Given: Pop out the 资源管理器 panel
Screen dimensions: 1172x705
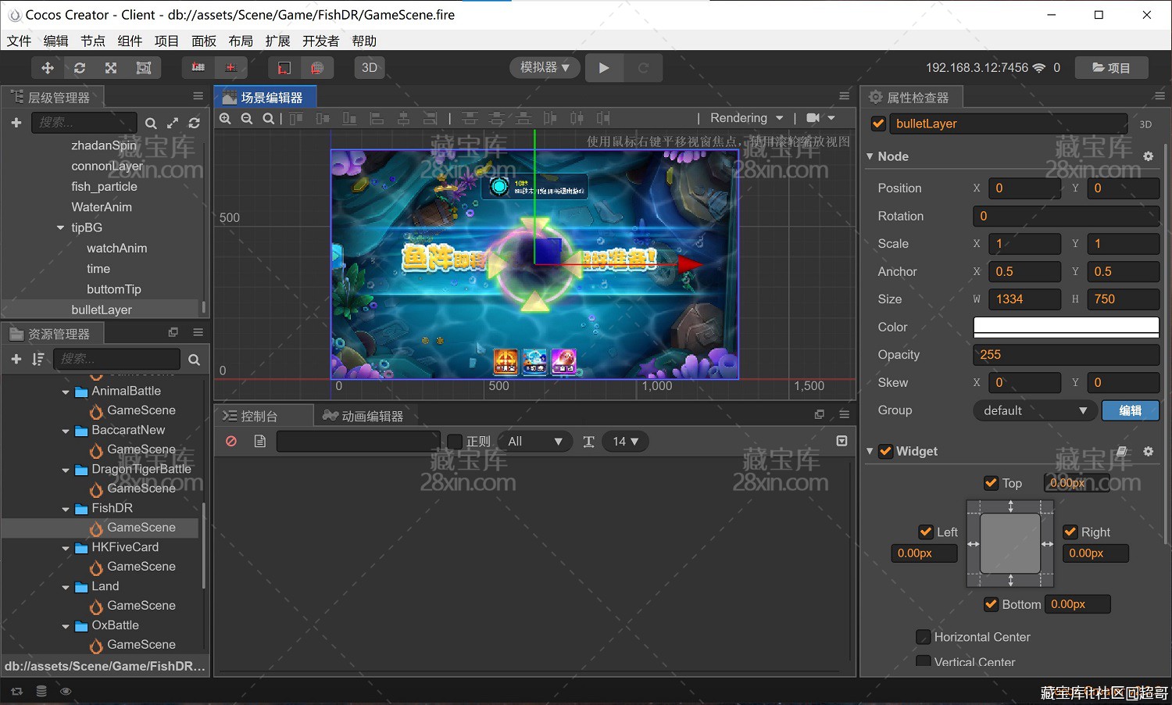Looking at the screenshot, I should [173, 332].
